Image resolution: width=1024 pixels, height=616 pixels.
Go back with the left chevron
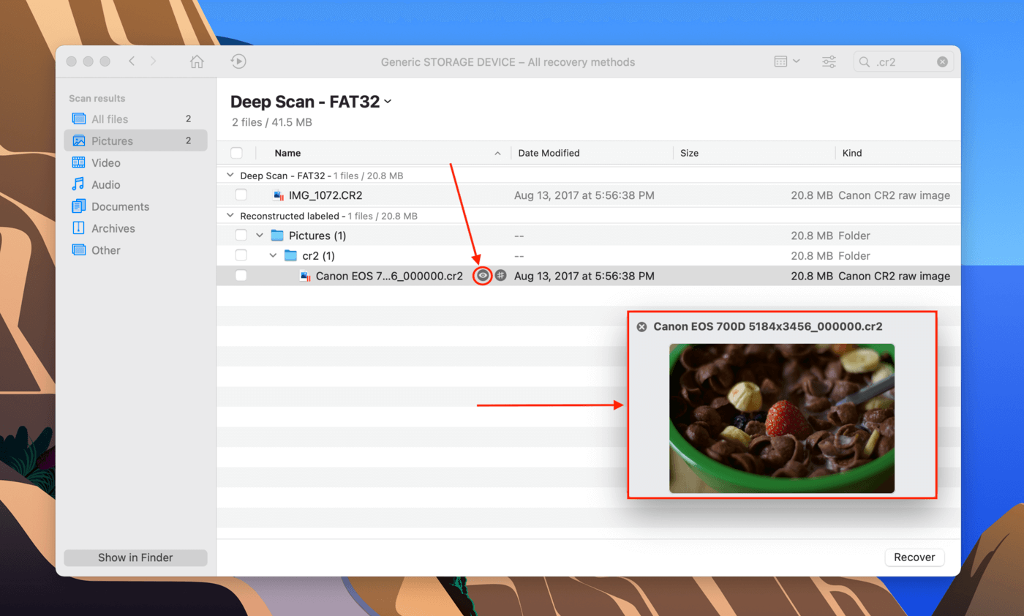[132, 61]
